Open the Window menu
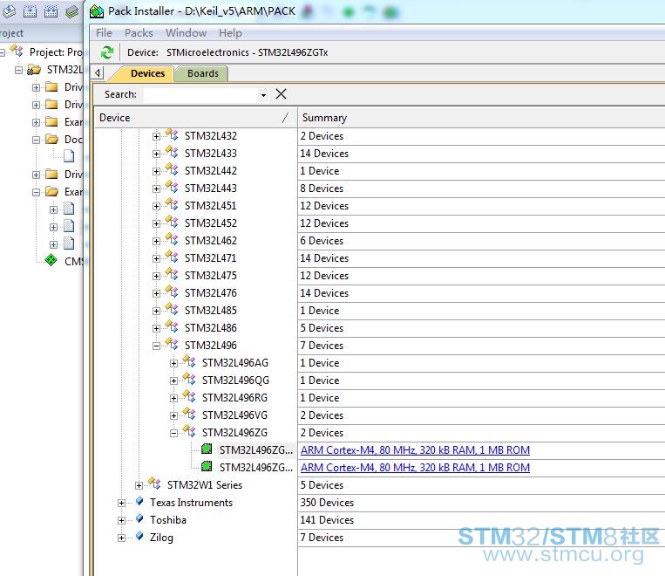The width and height of the screenshot is (665, 576). pos(187,32)
